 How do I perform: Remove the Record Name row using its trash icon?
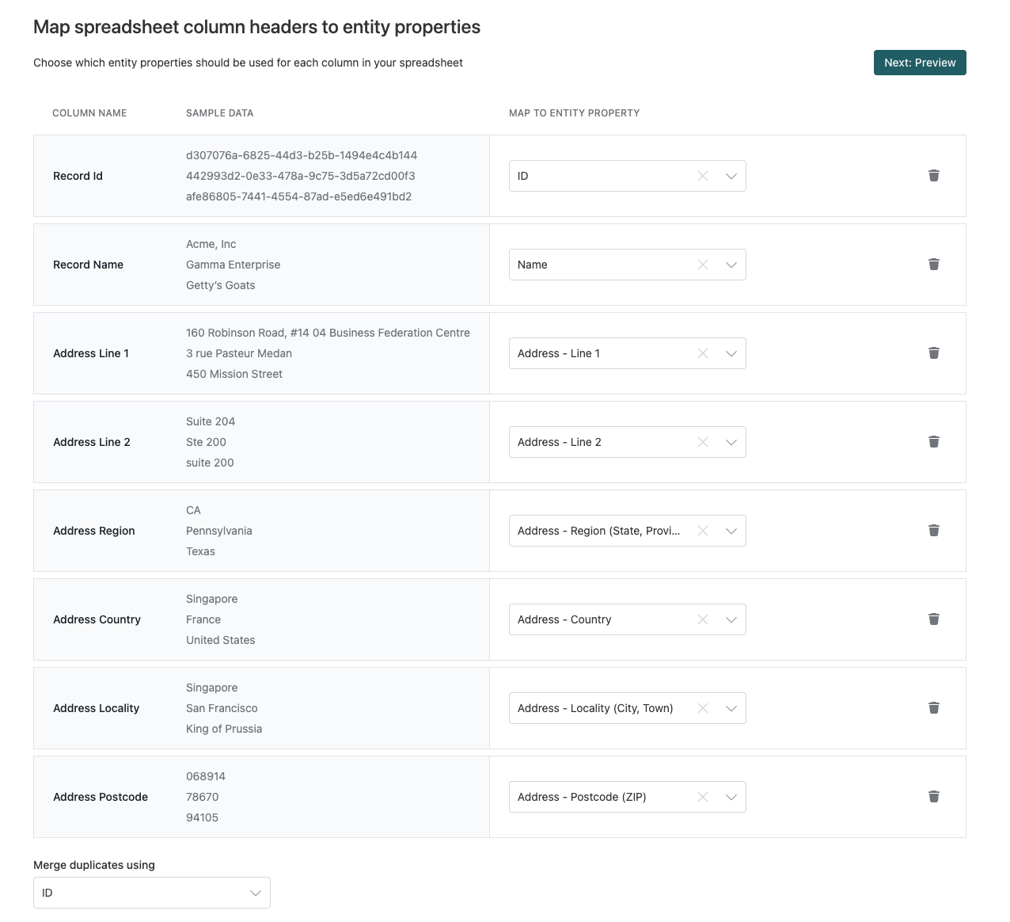(934, 265)
